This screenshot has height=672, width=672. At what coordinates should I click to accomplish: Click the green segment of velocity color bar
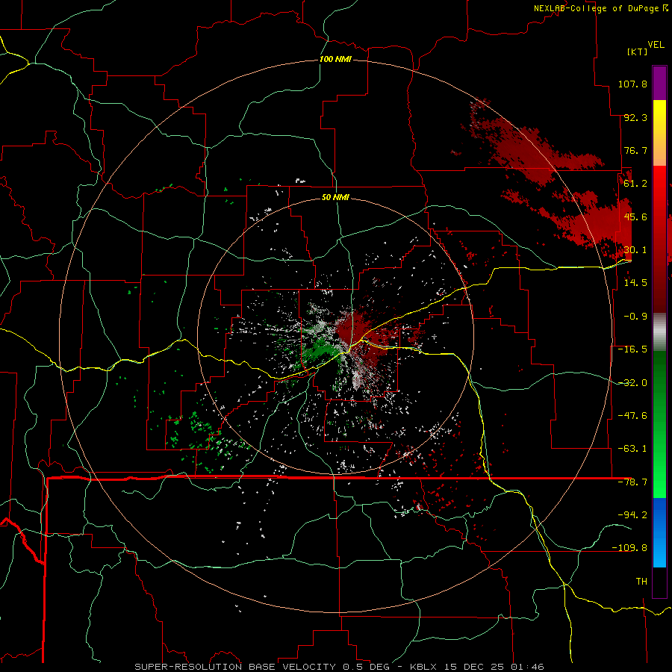point(659,424)
